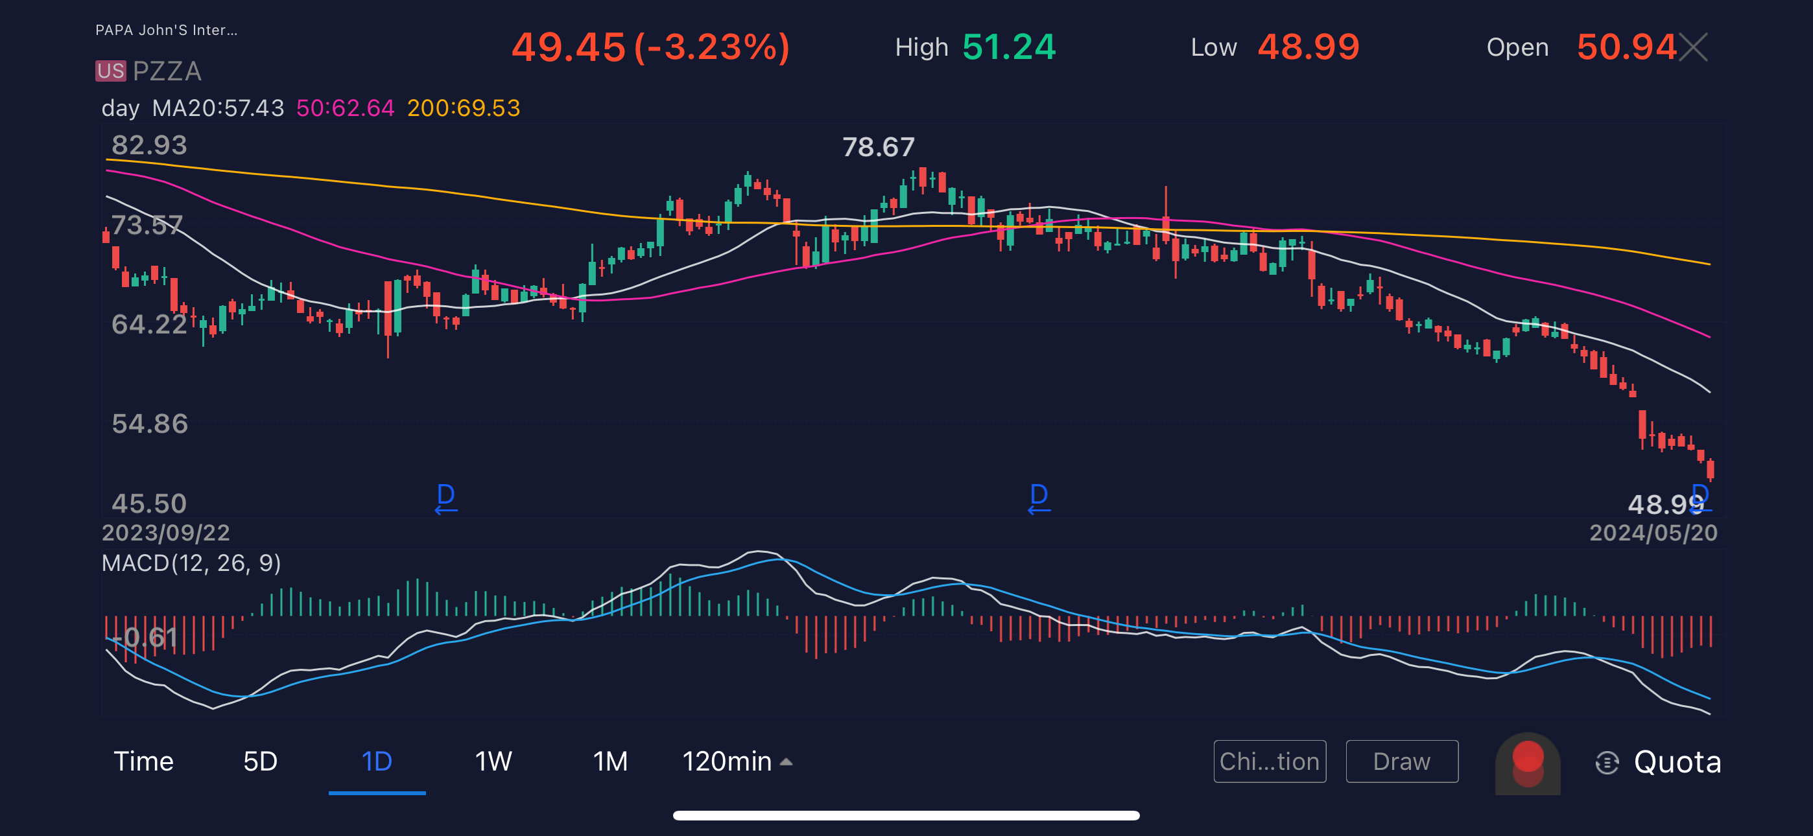Select the 5D timeframe tab
Screen dimensions: 1813x836
[260, 761]
